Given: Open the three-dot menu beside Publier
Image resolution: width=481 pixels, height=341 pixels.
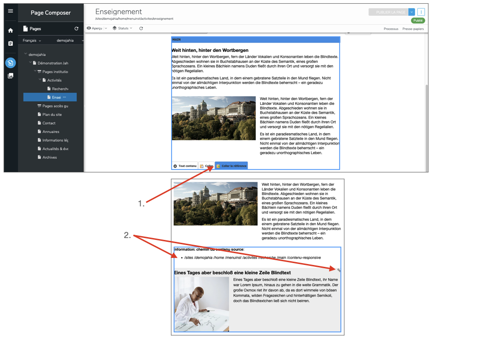Looking at the screenshot, I should pyautogui.click(x=421, y=12).
